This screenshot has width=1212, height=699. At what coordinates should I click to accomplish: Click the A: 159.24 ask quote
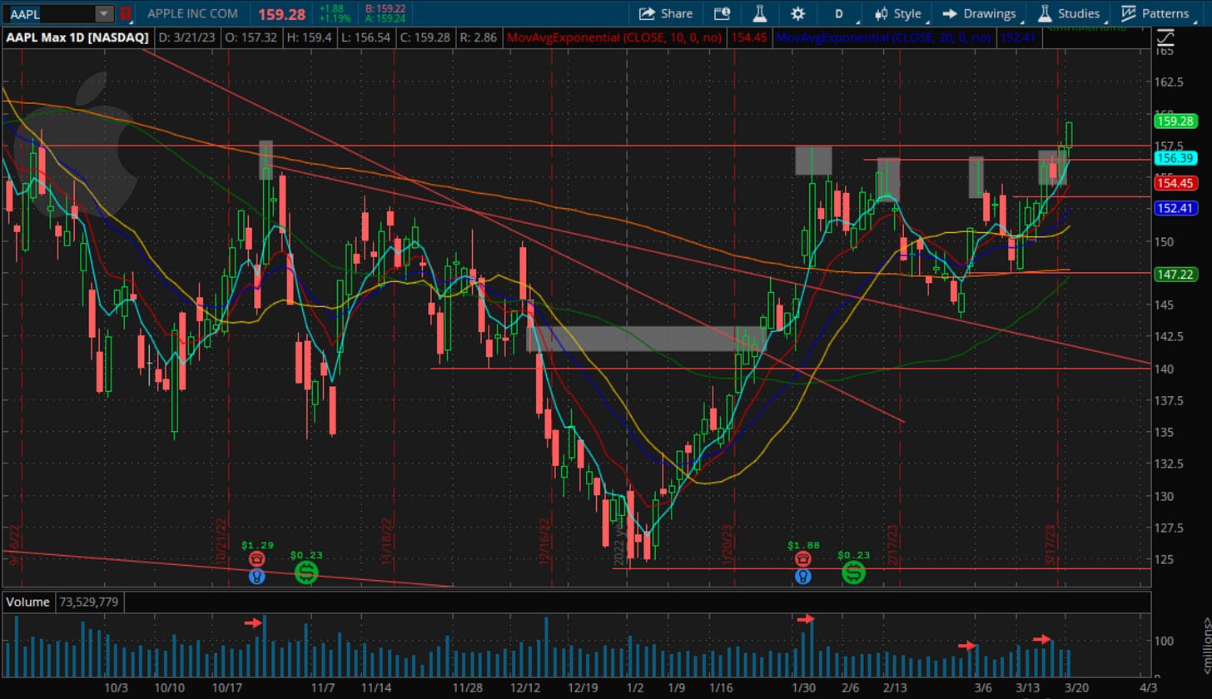click(385, 19)
